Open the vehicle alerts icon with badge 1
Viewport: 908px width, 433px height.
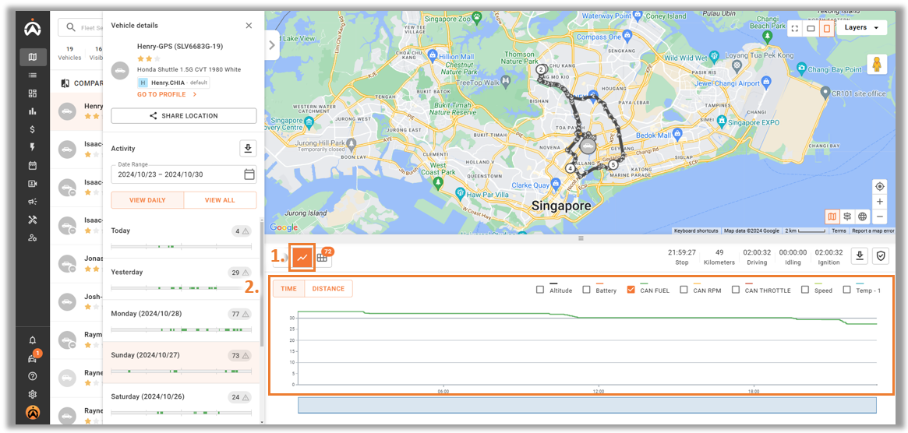[33, 357]
